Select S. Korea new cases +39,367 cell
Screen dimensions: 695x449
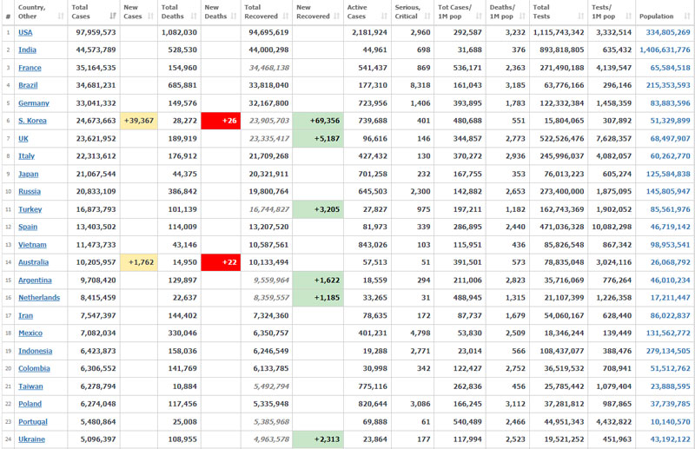pyautogui.click(x=139, y=121)
